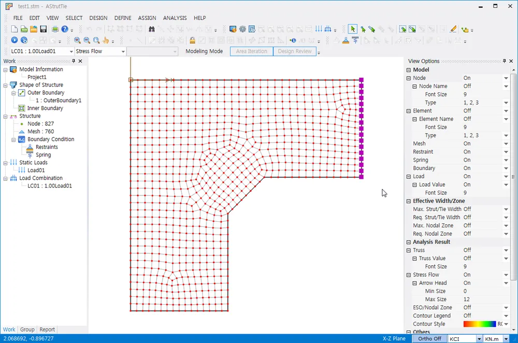Collapse the Analysis Result section
Image resolution: width=518 pixels, height=343 pixels.
coord(409,242)
